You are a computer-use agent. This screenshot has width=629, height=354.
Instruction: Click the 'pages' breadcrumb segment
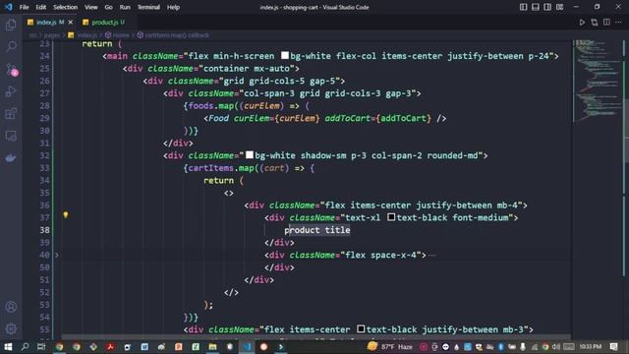52,35
